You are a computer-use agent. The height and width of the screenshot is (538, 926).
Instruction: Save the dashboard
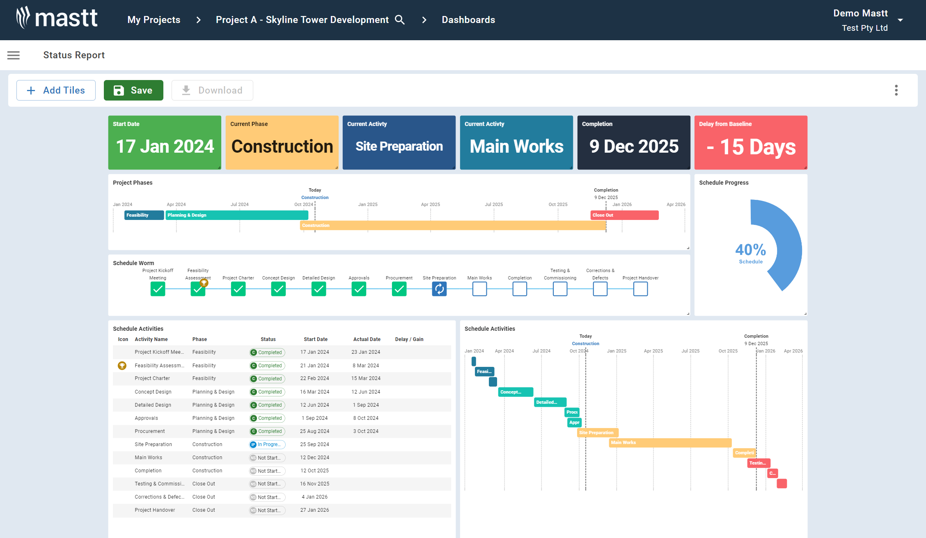[x=133, y=90]
